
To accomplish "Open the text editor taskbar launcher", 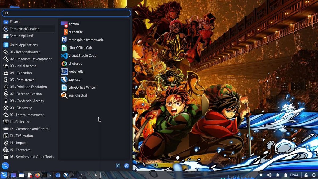I will coord(30,175).
